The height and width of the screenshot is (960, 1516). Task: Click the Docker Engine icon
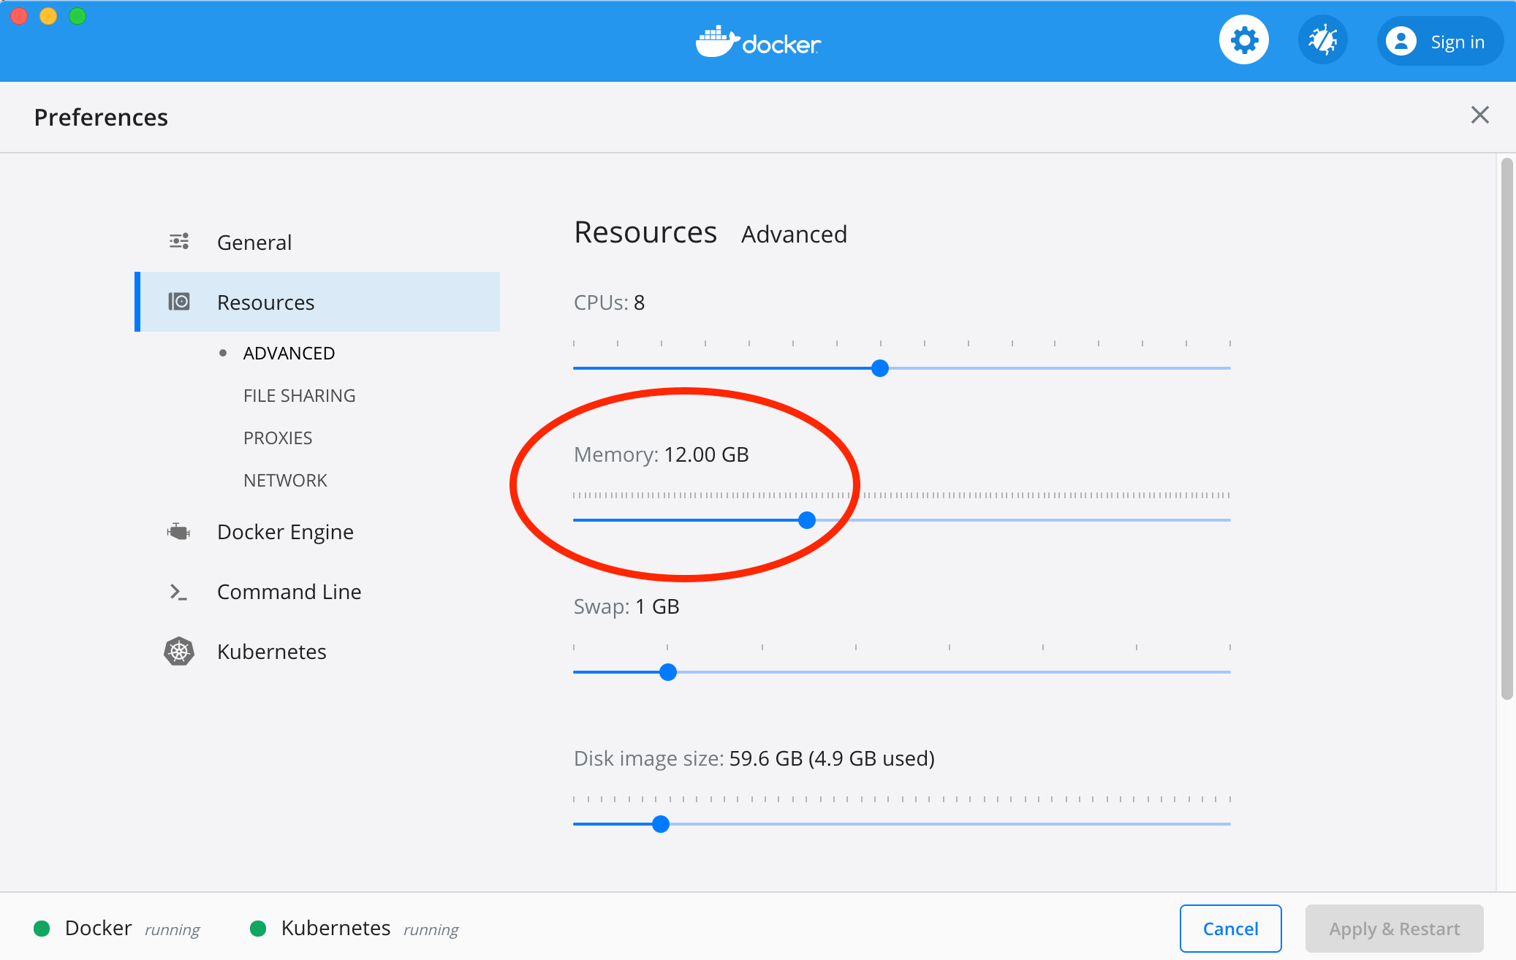pyautogui.click(x=179, y=532)
